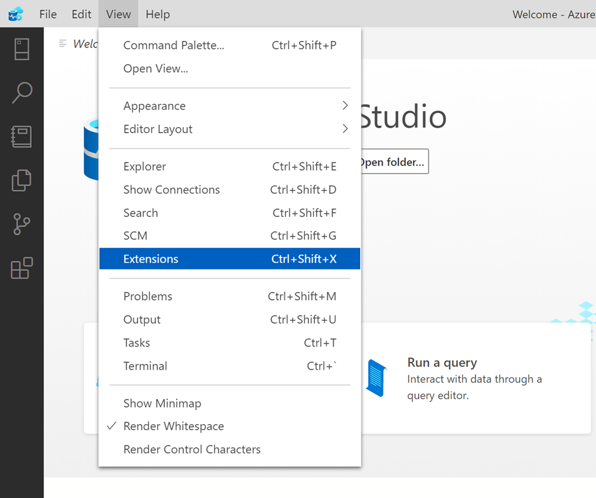Click the Run a query document icon
The image size is (596, 498).
click(376, 378)
